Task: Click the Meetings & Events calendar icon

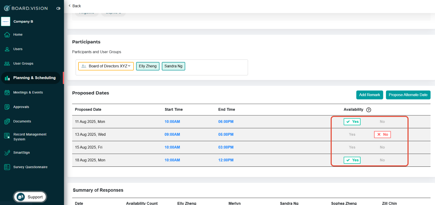Action: [7, 93]
